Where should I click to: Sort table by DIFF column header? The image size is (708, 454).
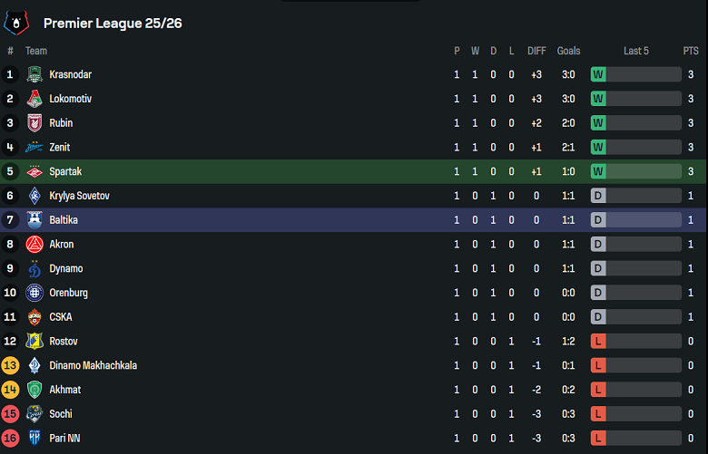tap(536, 51)
